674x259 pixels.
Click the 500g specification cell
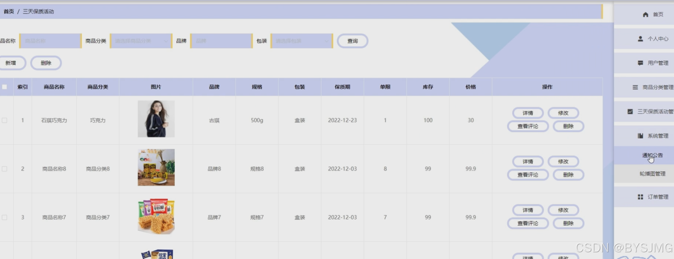257,120
